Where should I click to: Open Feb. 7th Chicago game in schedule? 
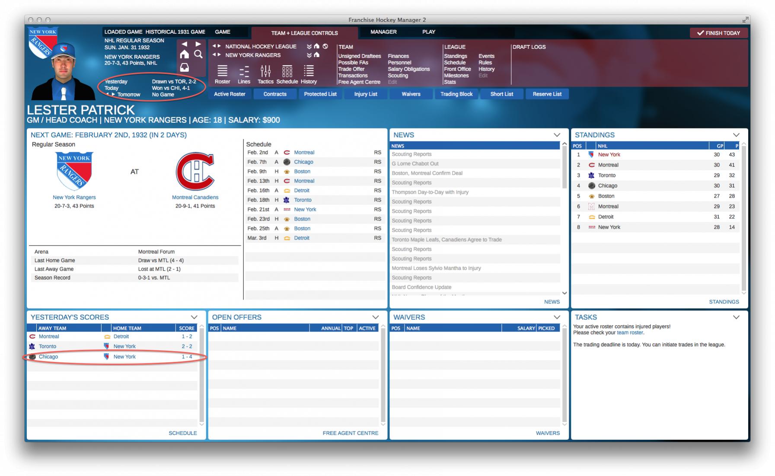coord(315,162)
